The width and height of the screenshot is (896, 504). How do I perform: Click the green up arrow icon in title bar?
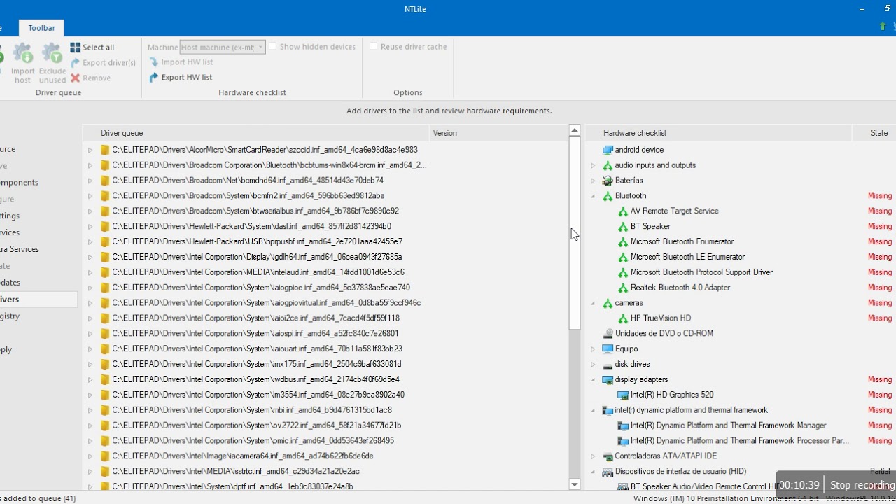pyautogui.click(x=883, y=27)
